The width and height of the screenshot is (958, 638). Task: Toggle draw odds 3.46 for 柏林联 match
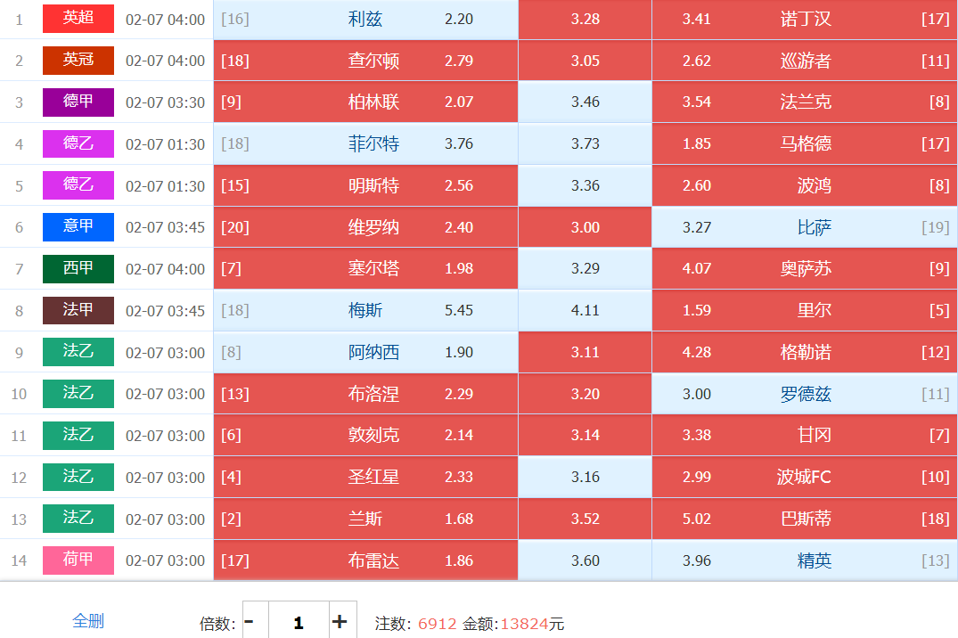[585, 102]
